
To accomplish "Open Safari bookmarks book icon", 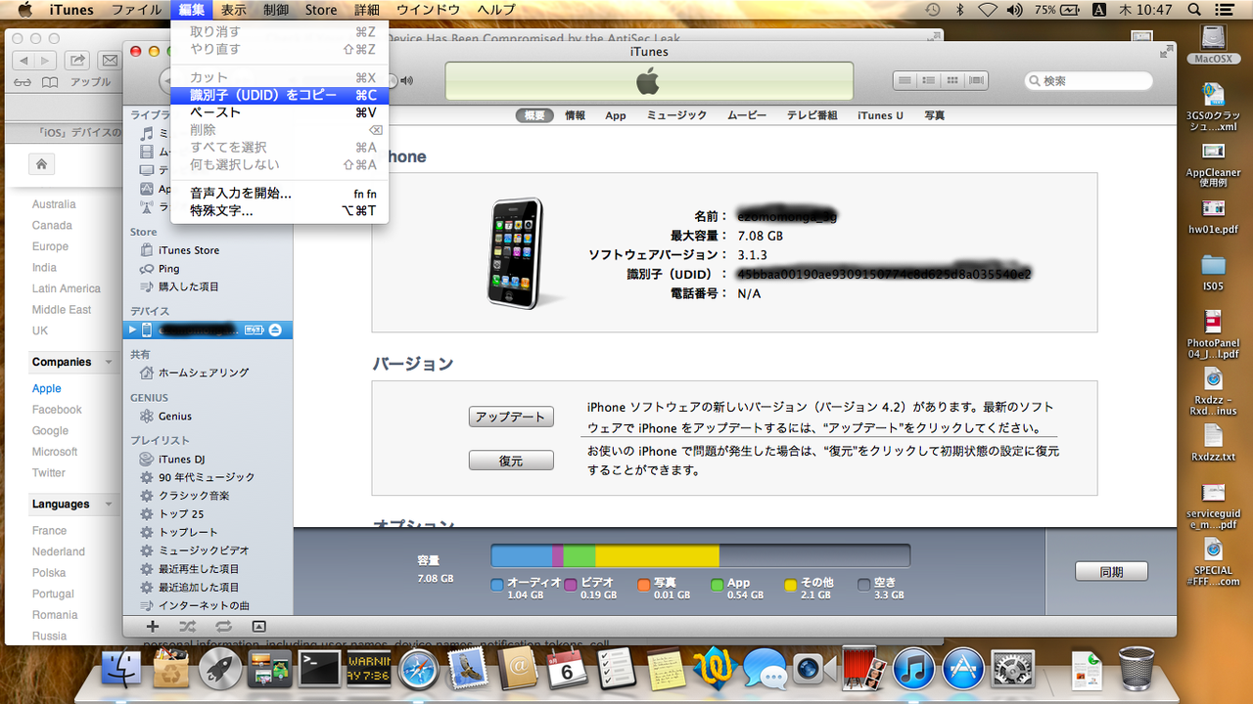I will 49,82.
